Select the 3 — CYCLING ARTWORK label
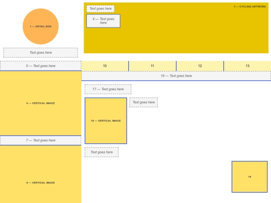The image size is (271, 203). [x=250, y=7]
